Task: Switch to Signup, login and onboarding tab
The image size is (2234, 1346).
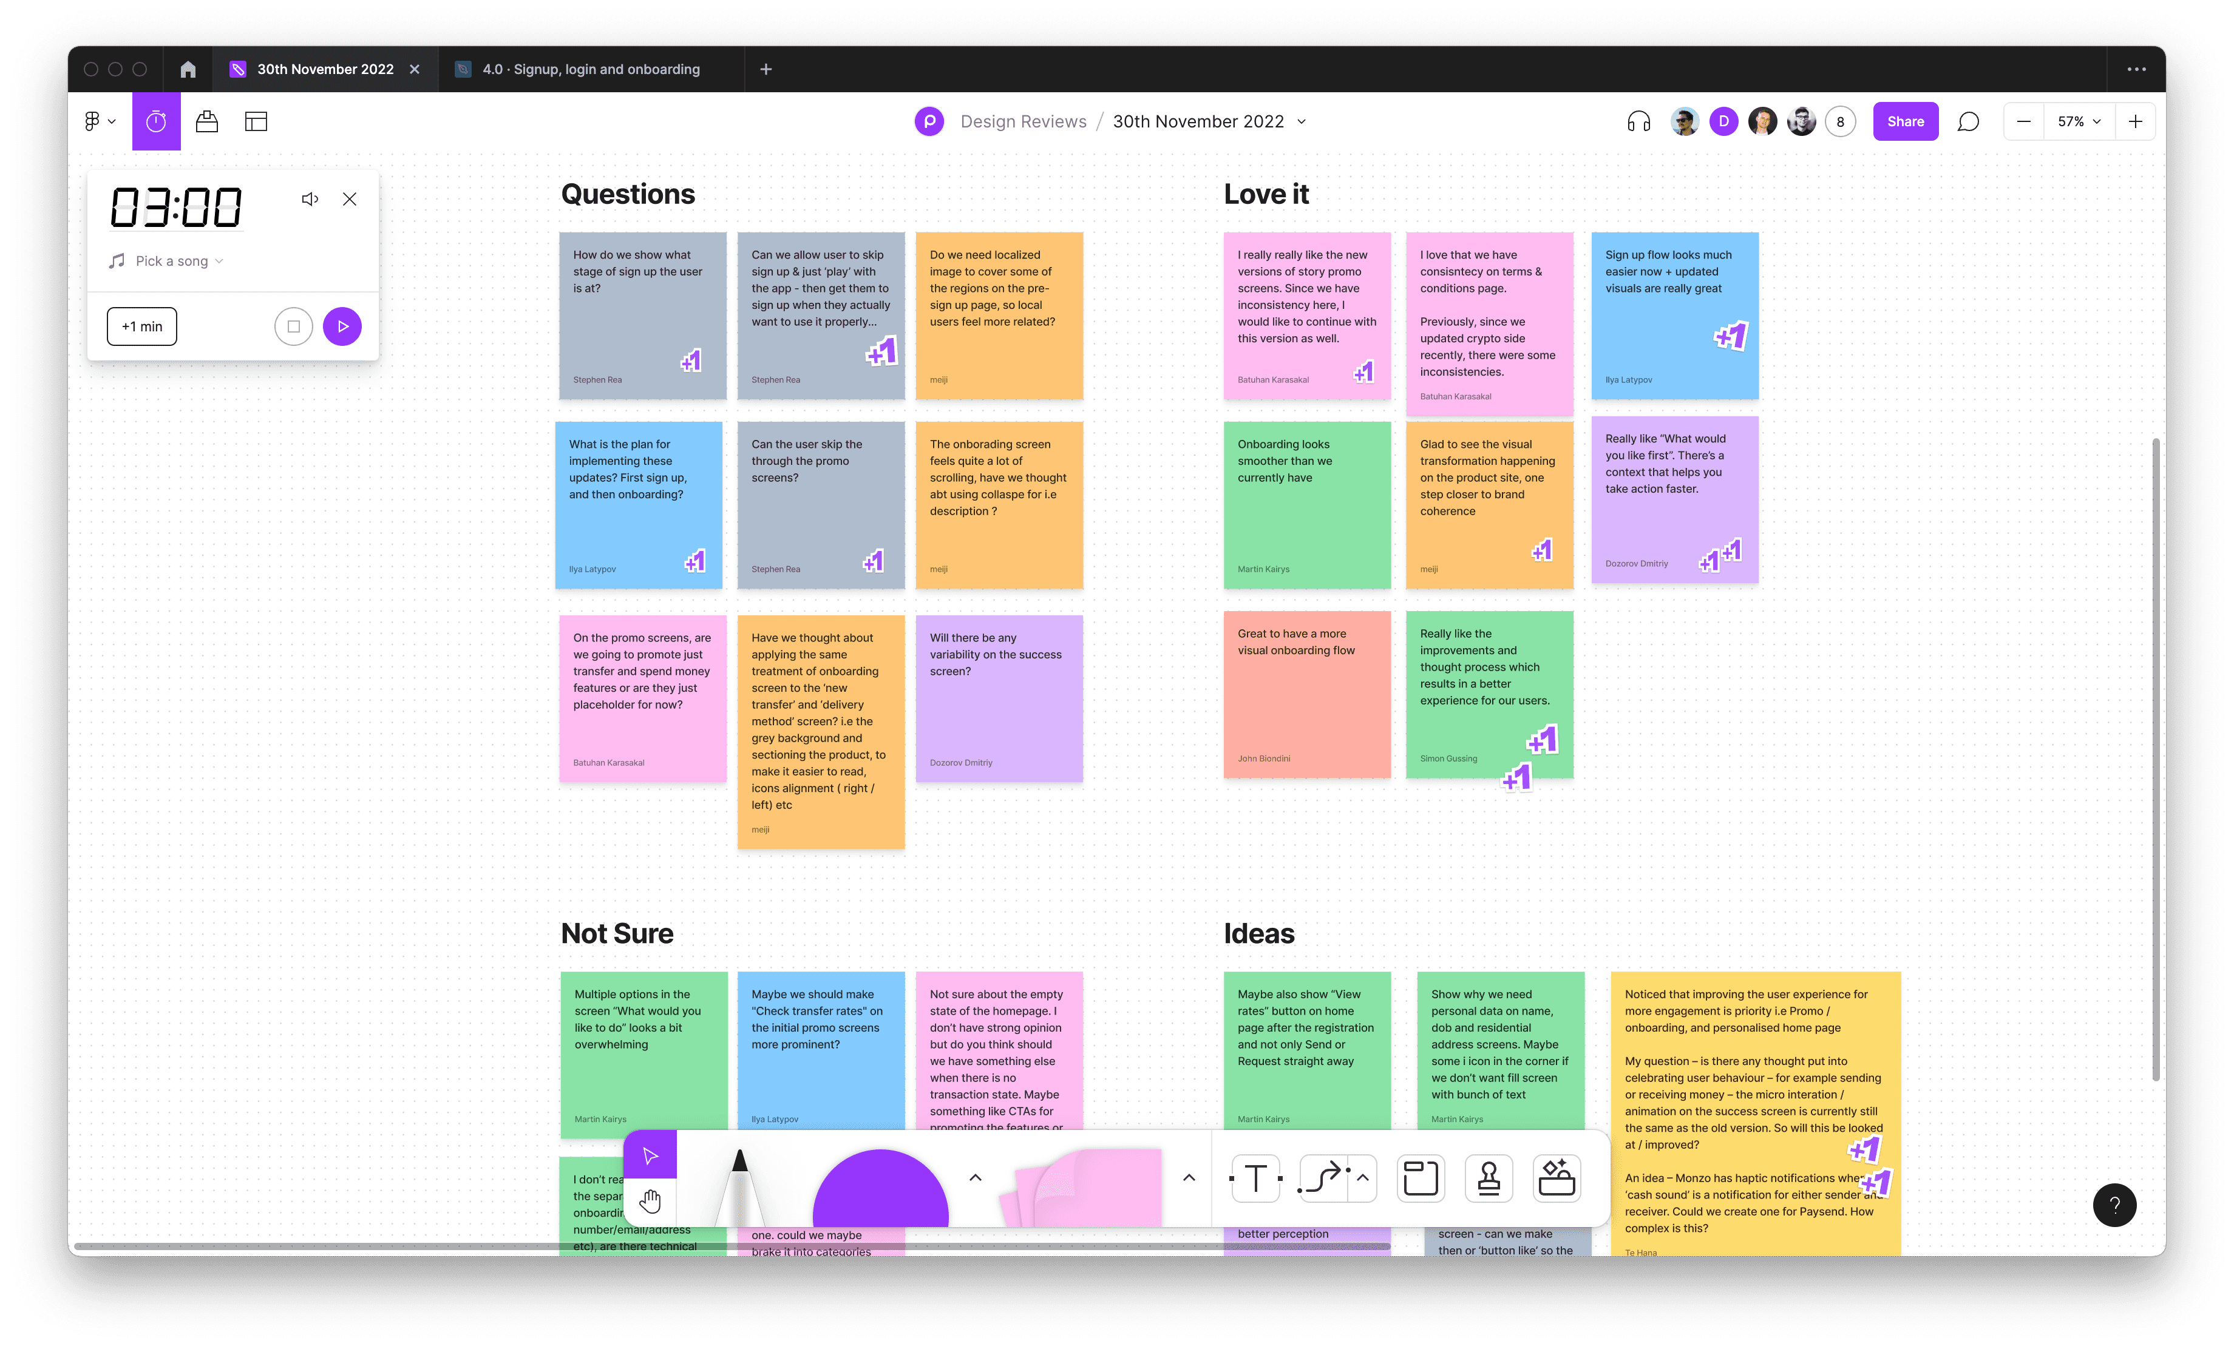Action: click(x=590, y=69)
